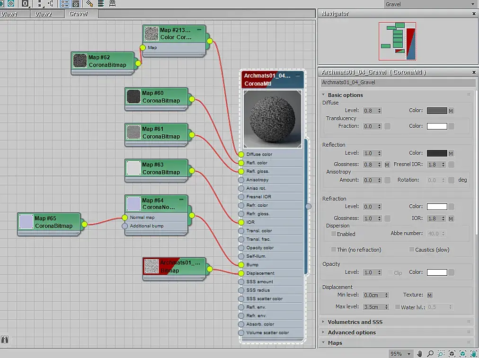The width and height of the screenshot is (479, 358).
Task: Click the Select by Material icon
Action: click(89, 4)
